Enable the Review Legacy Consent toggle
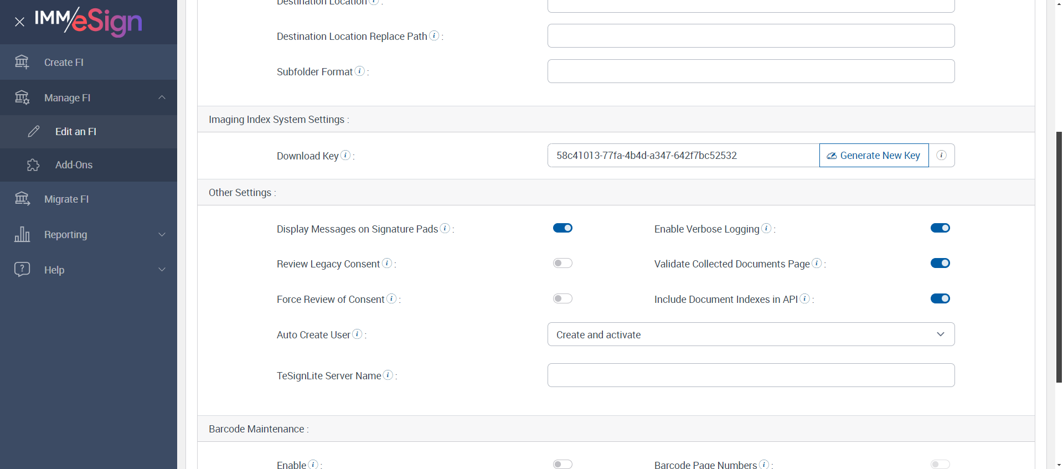1063x469 pixels. [563, 263]
